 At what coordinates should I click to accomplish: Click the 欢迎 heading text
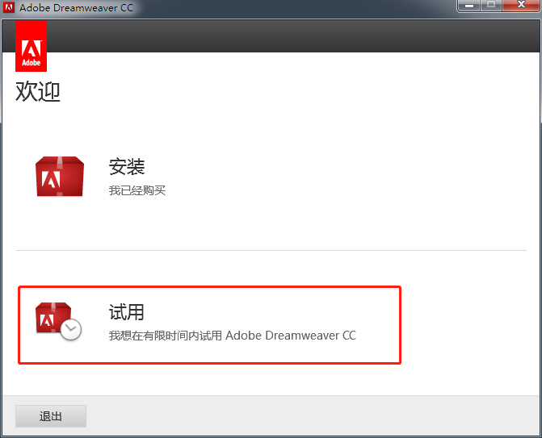(38, 91)
